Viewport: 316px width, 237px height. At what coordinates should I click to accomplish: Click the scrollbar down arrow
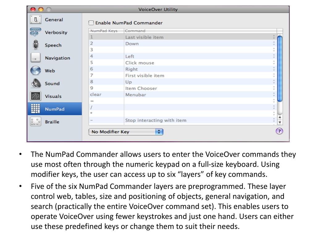coord(280,122)
